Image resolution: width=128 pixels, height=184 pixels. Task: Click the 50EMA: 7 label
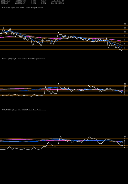pos(4,3)
